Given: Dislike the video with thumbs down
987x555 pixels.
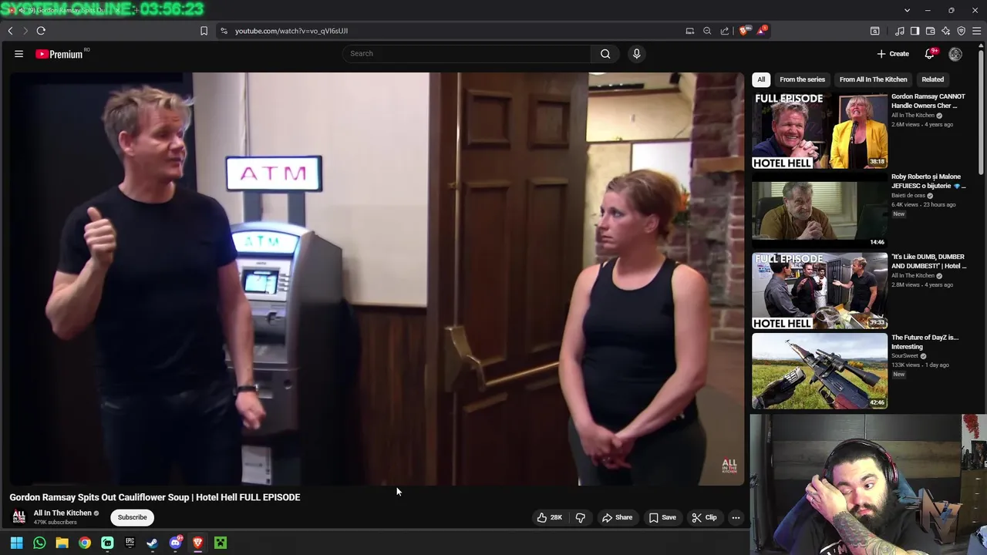Looking at the screenshot, I should coord(581,517).
